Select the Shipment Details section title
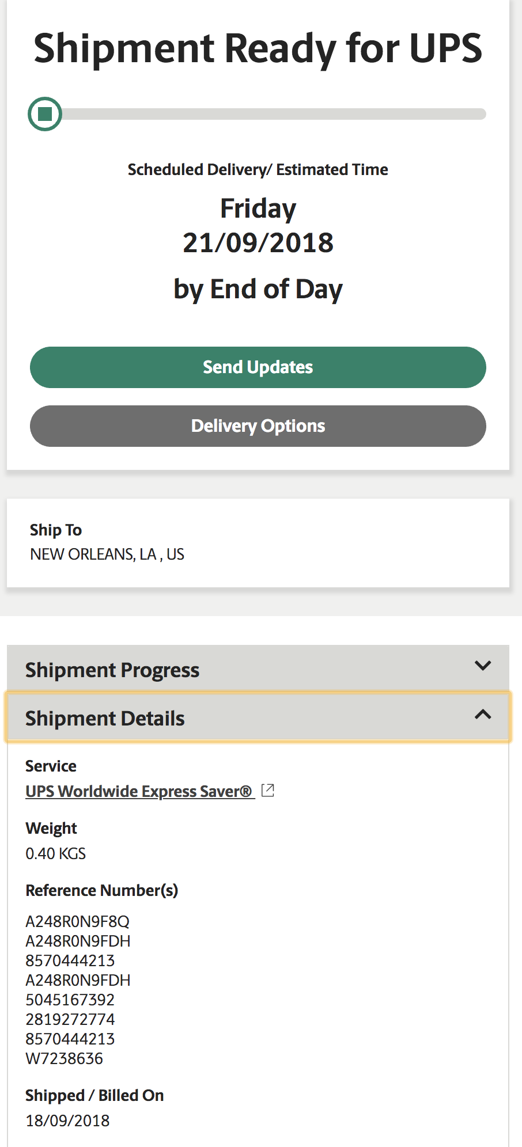The height and width of the screenshot is (1147, 522). pyautogui.click(x=105, y=719)
